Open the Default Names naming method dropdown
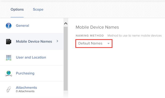Image resolution: width=165 pixels, height=98 pixels. click(94, 43)
